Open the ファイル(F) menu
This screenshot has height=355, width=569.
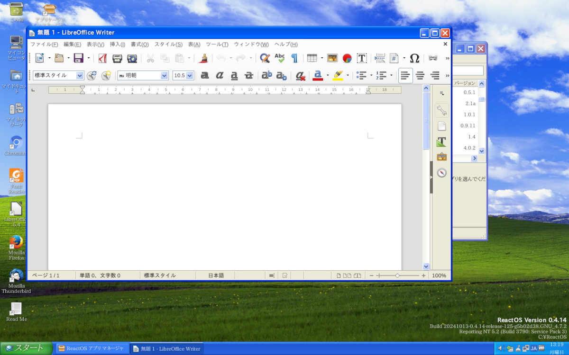(44, 44)
